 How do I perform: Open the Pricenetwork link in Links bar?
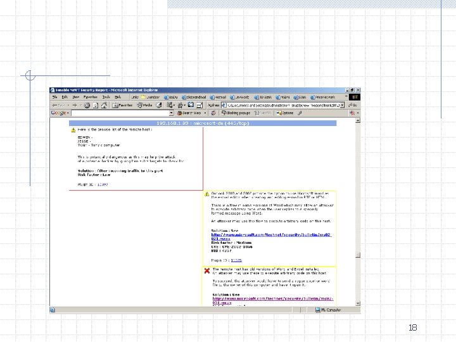323,97
